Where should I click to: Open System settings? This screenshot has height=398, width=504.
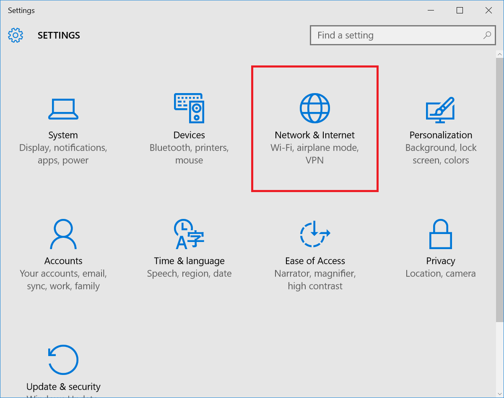pos(63,135)
